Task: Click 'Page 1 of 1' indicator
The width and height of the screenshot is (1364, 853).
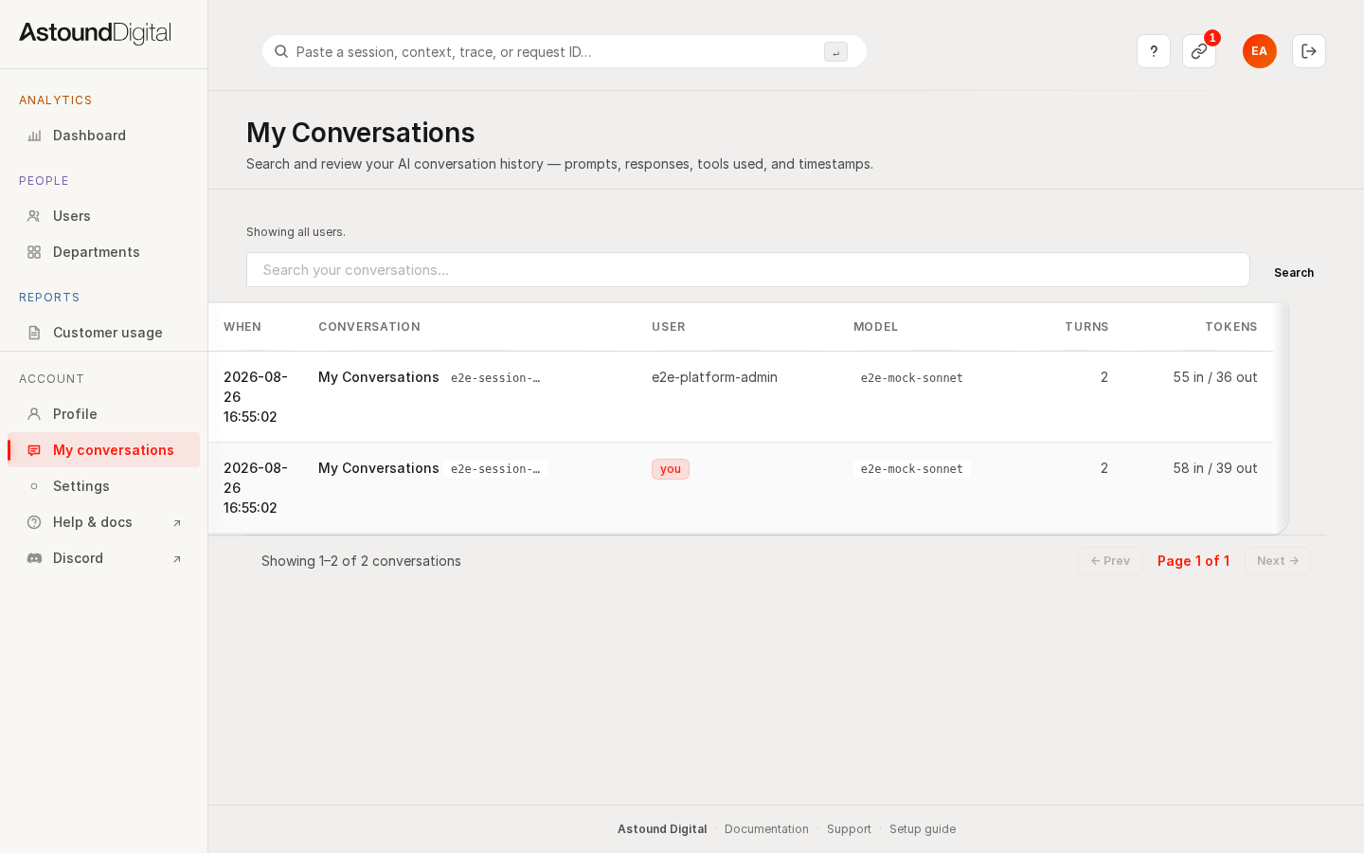Action: 1193,561
